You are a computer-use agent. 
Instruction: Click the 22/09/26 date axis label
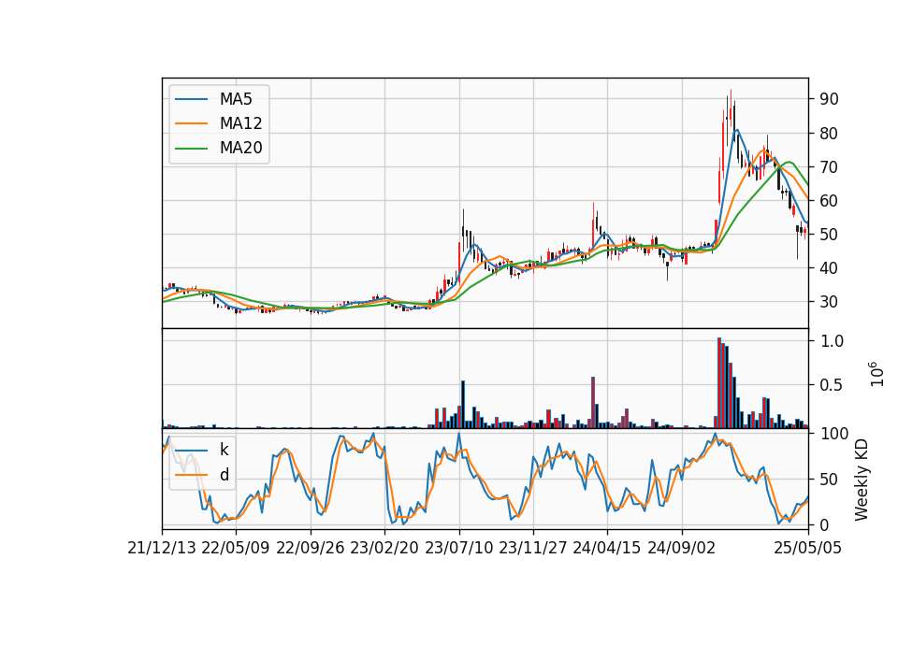(x=311, y=548)
